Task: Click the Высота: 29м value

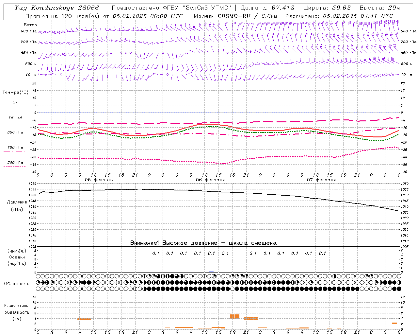Action: pyautogui.click(x=380, y=8)
